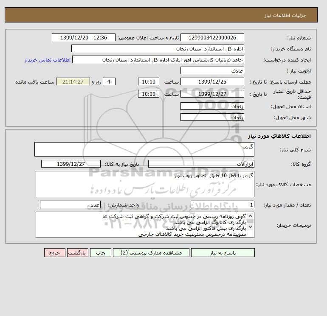327x316 pixels.
Task: Click the بازگشت back button
Action: point(78,253)
